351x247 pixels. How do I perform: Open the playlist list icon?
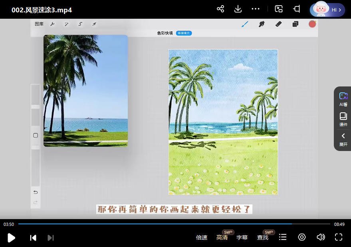283,237
